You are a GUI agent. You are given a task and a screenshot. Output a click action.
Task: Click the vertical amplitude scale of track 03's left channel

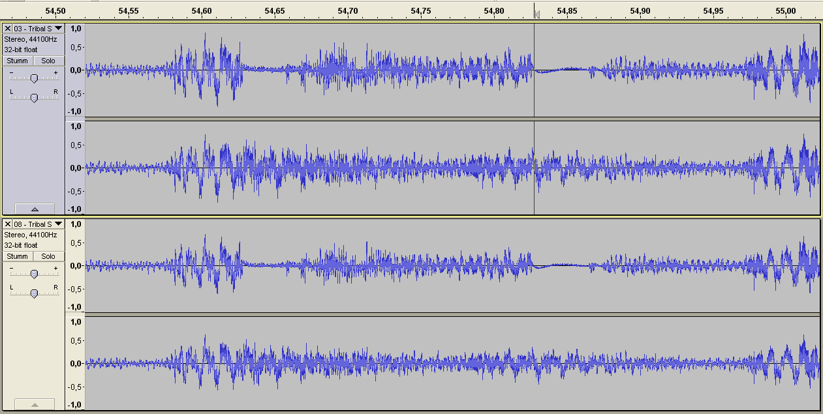pyautogui.click(x=75, y=70)
